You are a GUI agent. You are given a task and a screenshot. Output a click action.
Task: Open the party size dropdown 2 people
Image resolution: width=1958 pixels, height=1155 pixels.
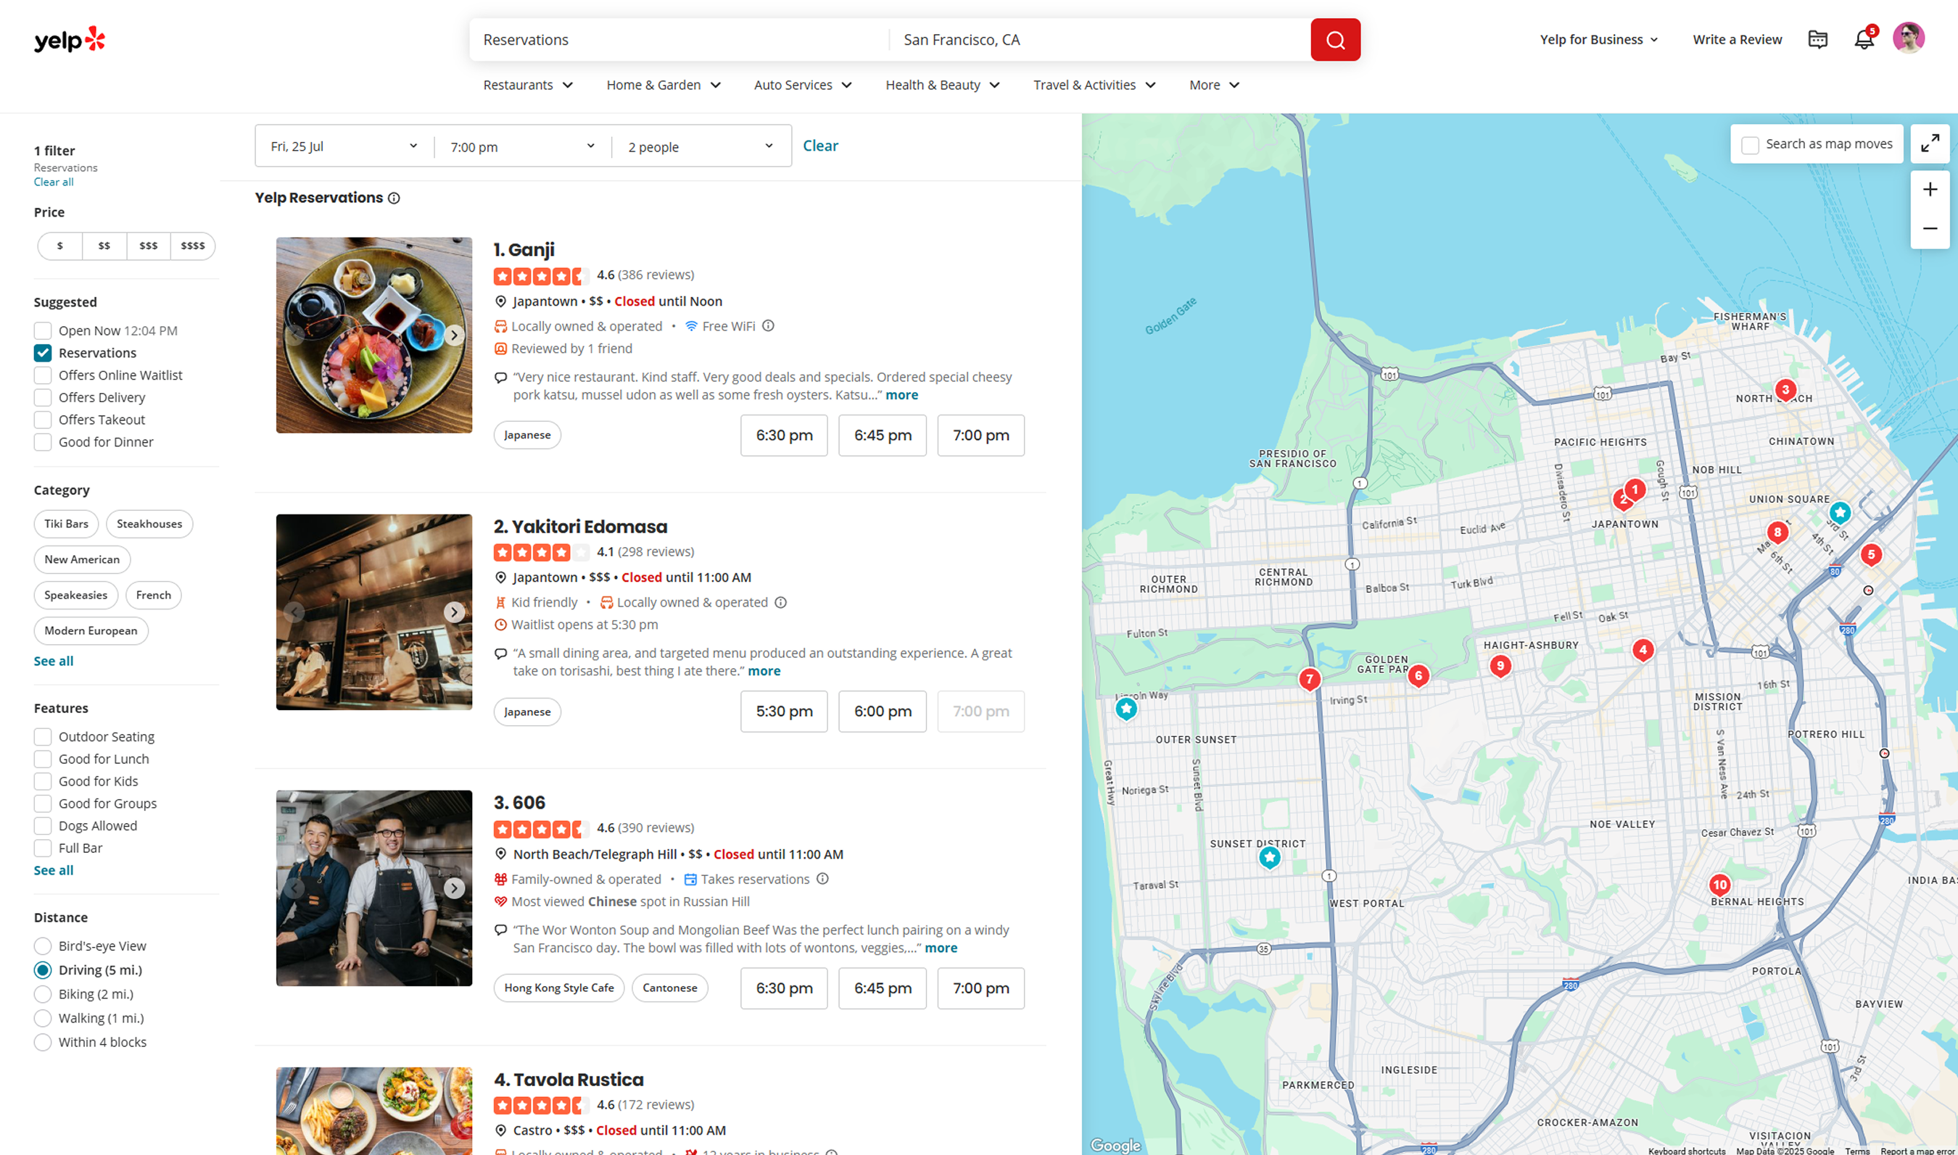pyautogui.click(x=701, y=146)
